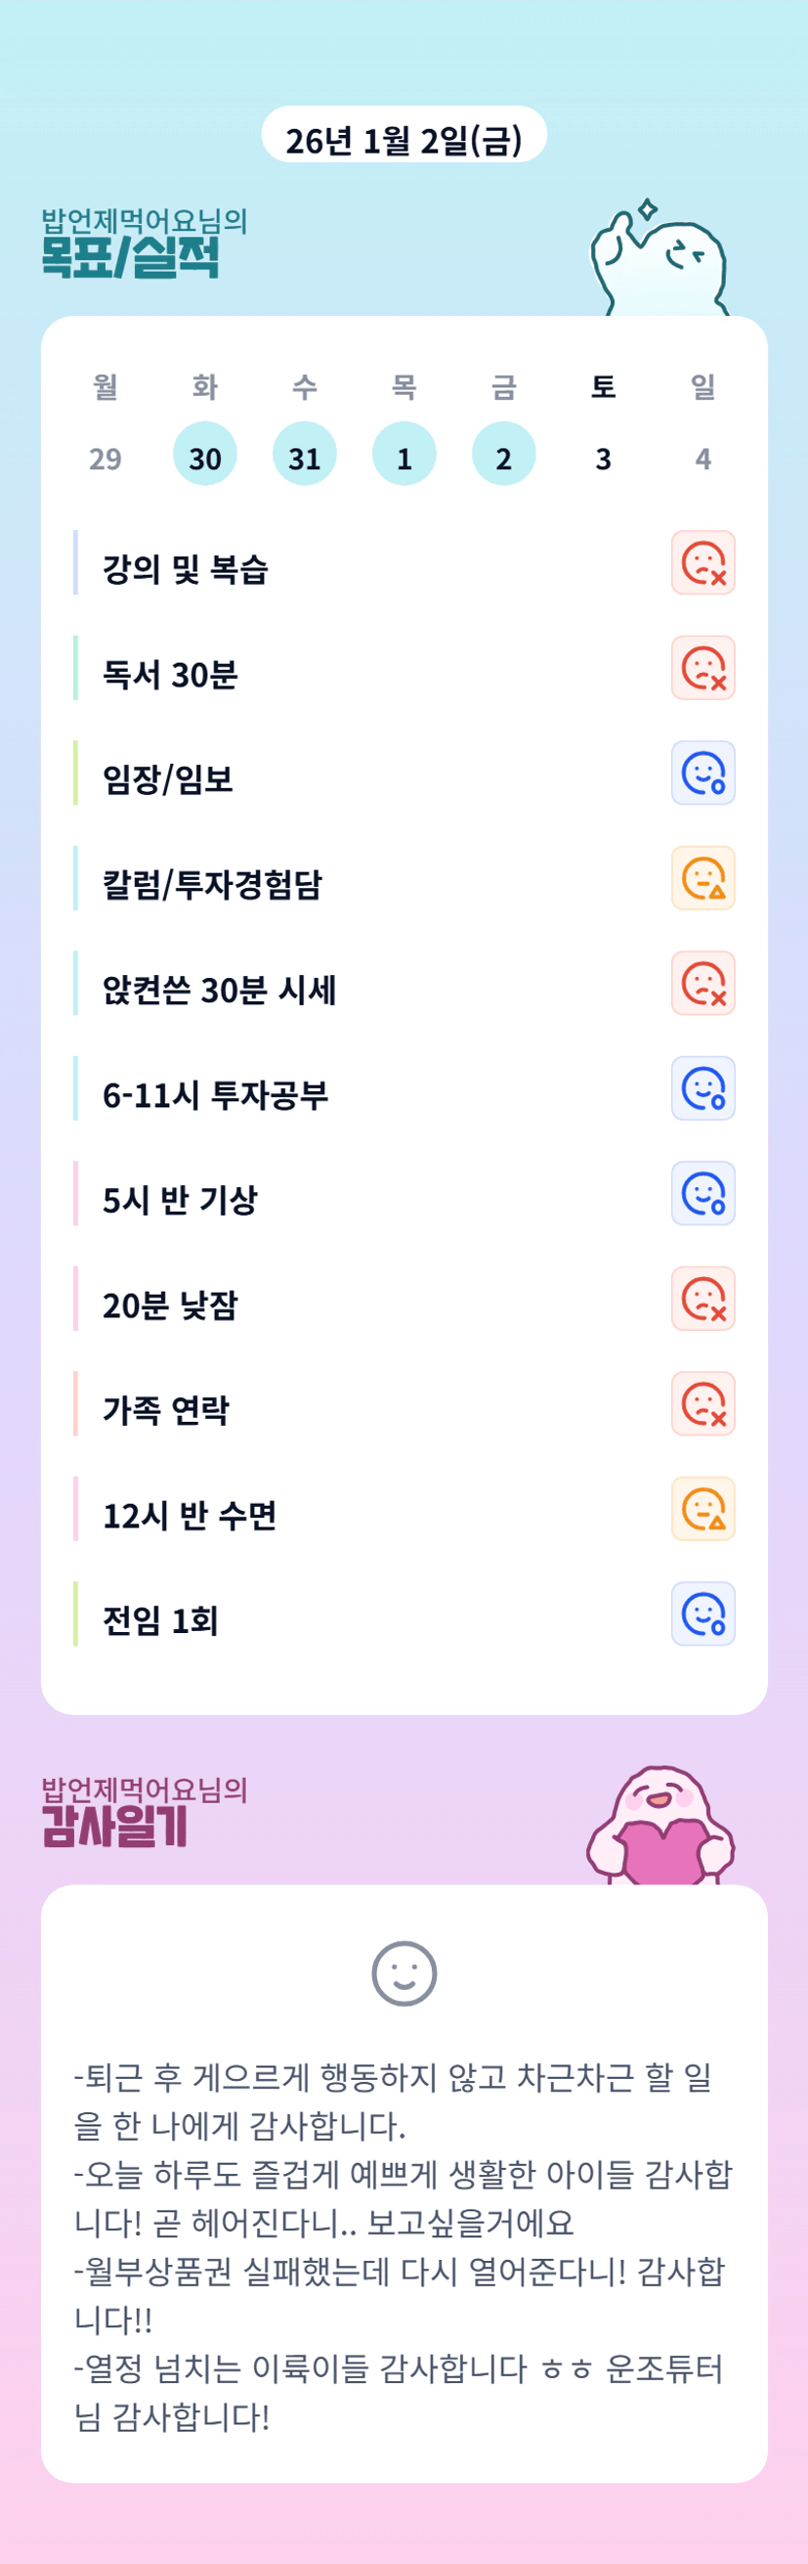This screenshot has width=808, height=2564.
Task: Select Monday the 29th in the week row
Action: coord(106,457)
